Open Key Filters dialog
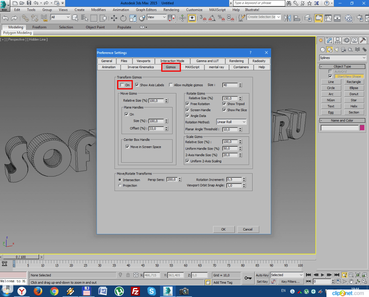The height and width of the screenshot is (297, 369). pos(291,281)
